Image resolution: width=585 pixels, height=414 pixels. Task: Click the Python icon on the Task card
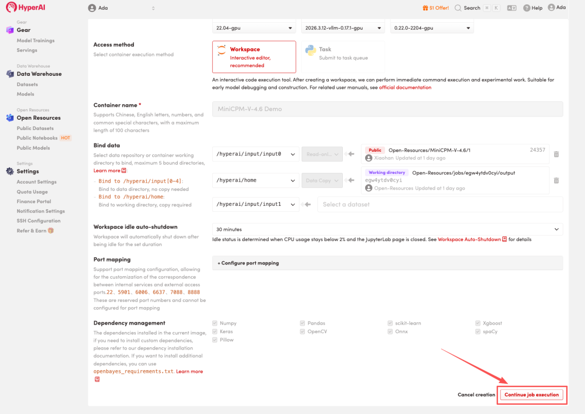tap(310, 50)
